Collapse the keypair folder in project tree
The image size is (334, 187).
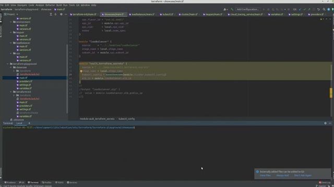pos(11,32)
